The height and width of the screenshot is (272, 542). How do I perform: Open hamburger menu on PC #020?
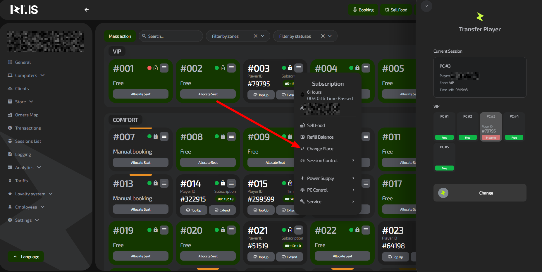pos(231,230)
